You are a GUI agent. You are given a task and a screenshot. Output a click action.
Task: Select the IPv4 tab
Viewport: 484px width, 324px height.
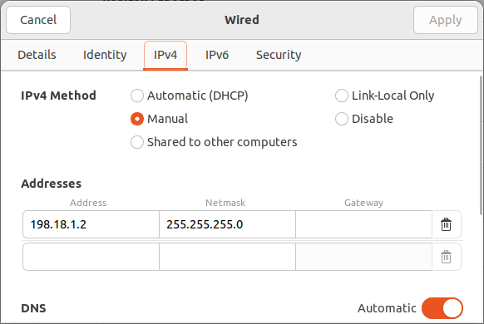tap(165, 55)
